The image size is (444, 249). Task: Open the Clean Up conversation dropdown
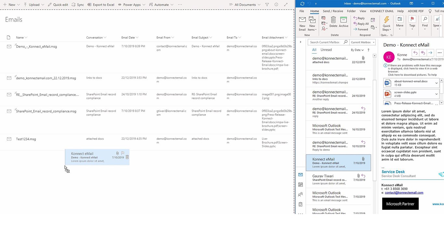pos(324,23)
